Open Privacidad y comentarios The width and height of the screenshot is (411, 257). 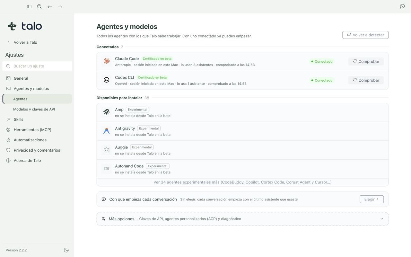pos(37,150)
